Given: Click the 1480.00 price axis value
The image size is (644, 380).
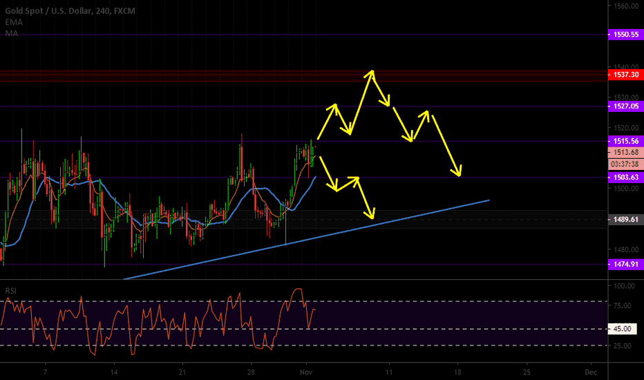Looking at the screenshot, I should click(x=626, y=249).
